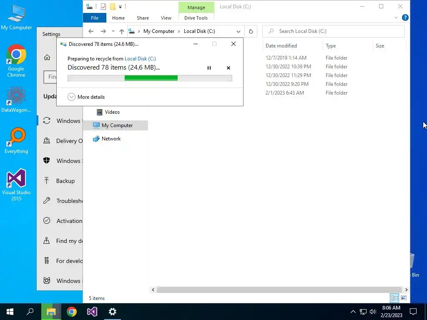The width and height of the screenshot is (427, 320).
Task: Click Local Disk (C:) breadcrumb segment
Action: [199, 31]
